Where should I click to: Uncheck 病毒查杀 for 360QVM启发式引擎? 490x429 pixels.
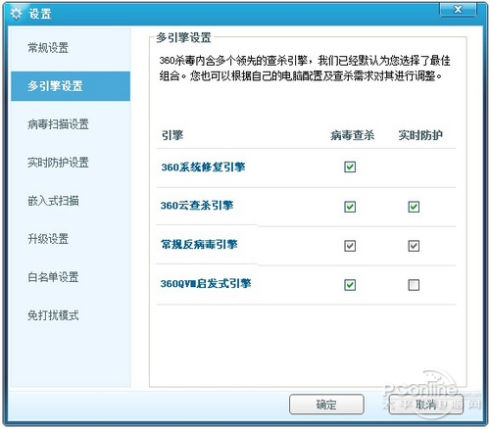coord(350,285)
